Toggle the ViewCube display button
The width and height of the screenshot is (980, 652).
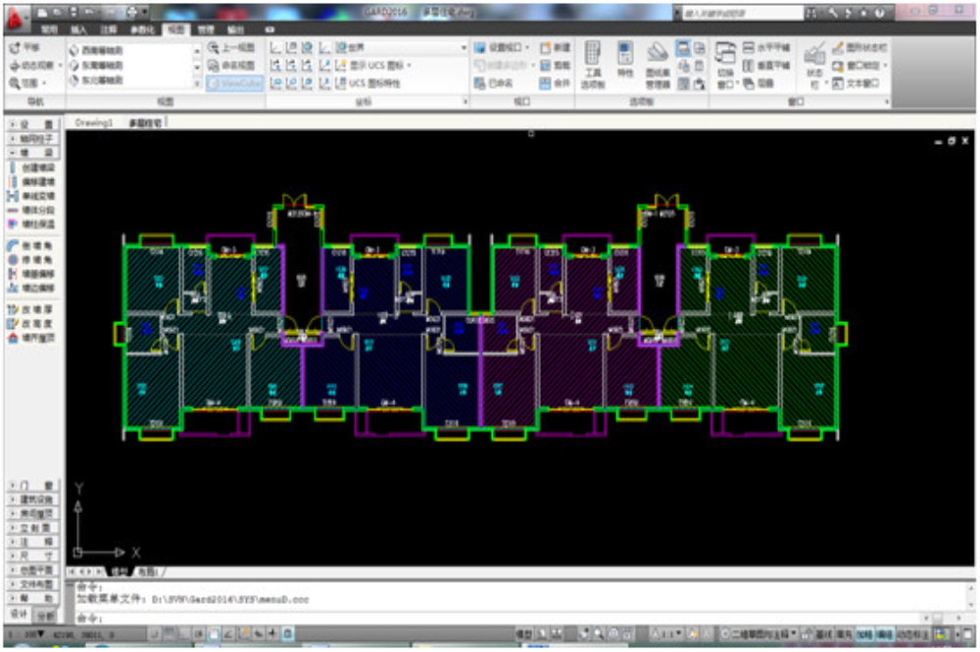point(232,83)
